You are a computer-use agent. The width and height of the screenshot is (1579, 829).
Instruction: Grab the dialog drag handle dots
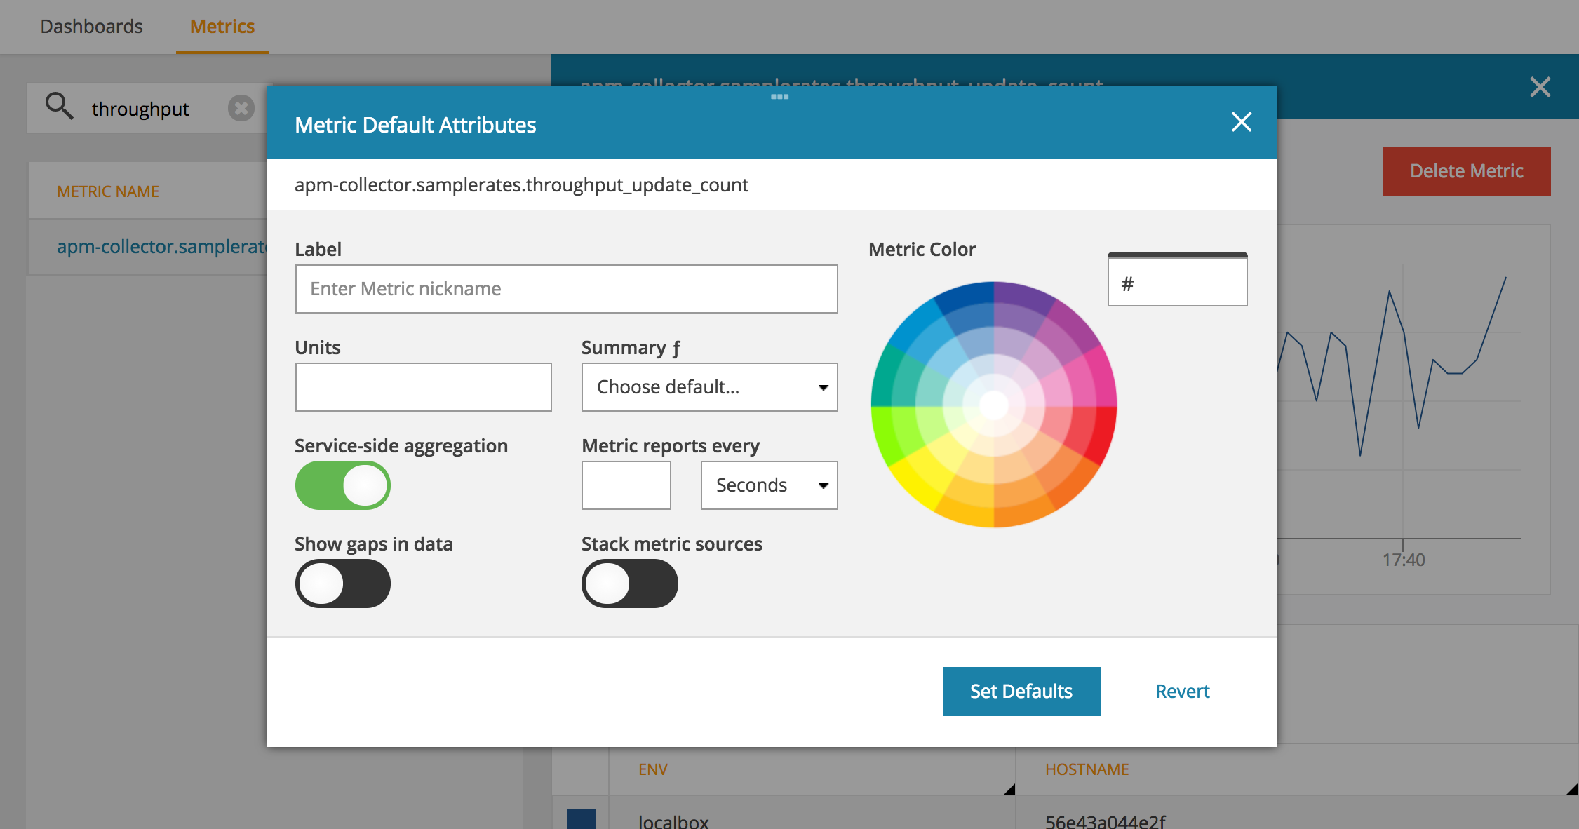click(779, 97)
